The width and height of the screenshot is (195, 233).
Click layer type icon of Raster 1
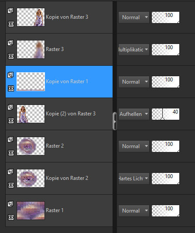[x=10, y=204]
